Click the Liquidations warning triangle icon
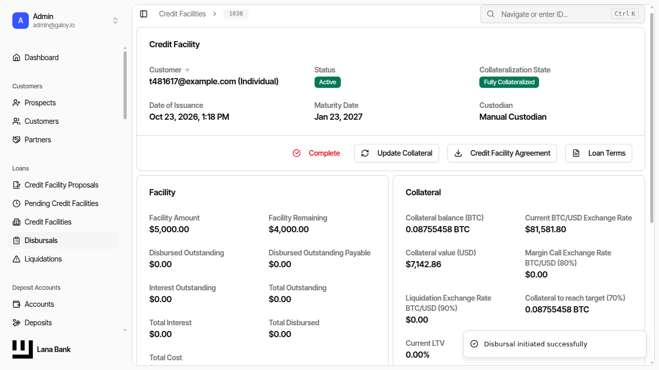The image size is (659, 370). pyautogui.click(x=16, y=259)
